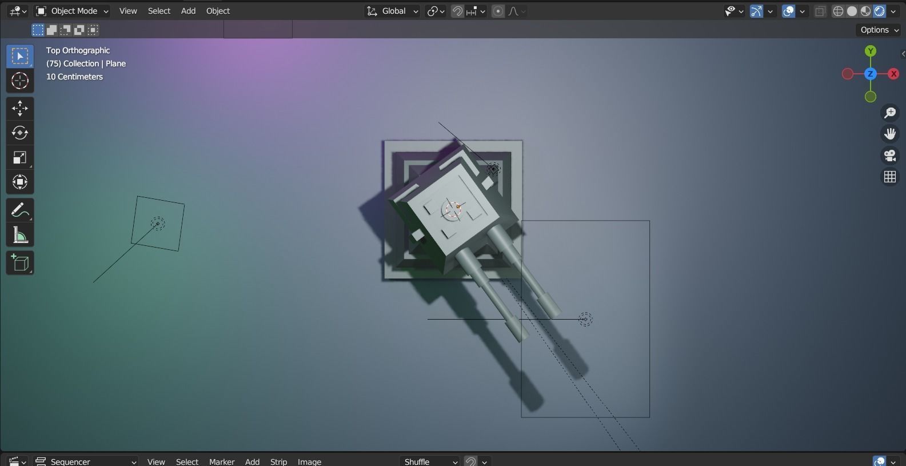Click the green Y axis gizmo
Screen dimensions: 906x466
tap(871, 51)
